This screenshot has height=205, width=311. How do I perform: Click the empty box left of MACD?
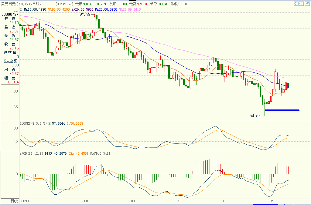(x=9, y=175)
